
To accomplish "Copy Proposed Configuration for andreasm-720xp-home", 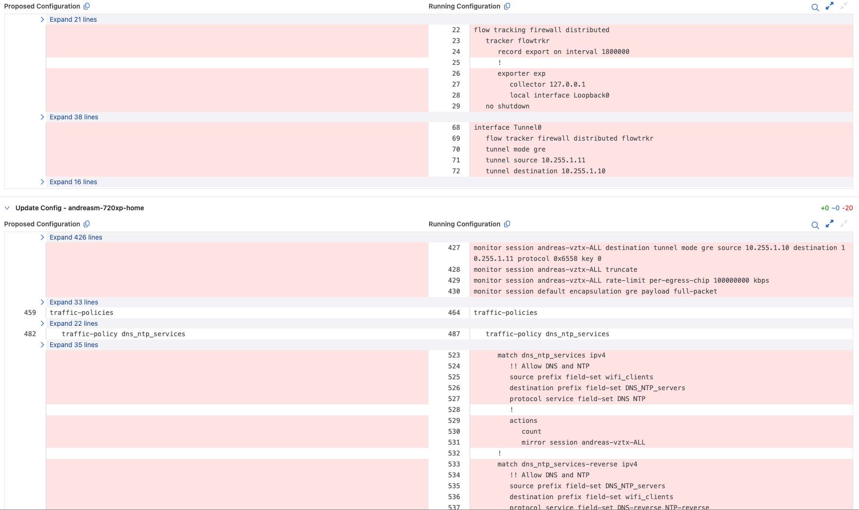I will (x=87, y=224).
